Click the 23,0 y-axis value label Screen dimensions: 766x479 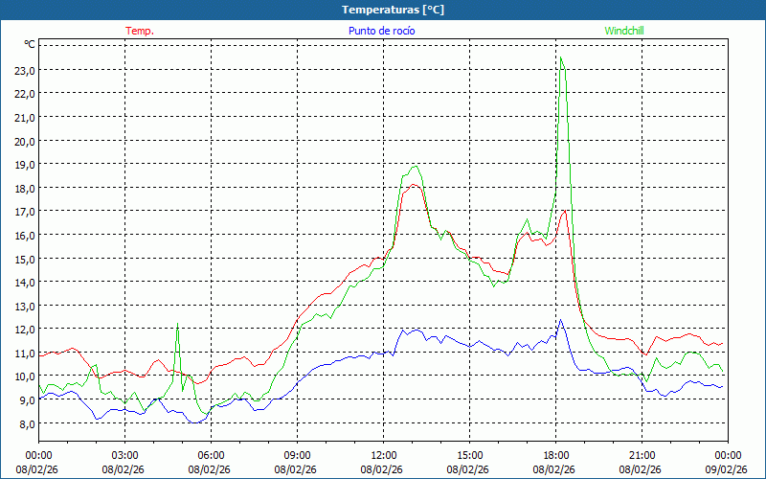24,70
